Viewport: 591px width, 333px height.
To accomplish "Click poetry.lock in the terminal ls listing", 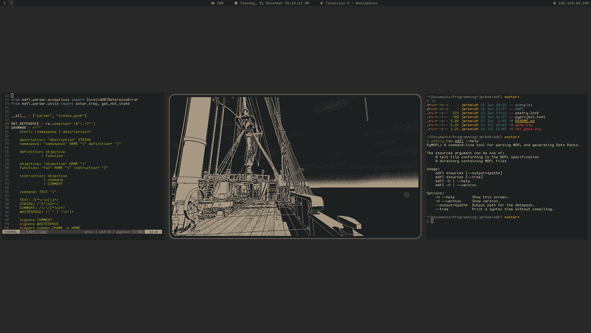I will point(527,113).
